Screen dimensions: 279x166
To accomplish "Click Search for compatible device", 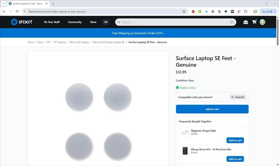I will point(238,97).
